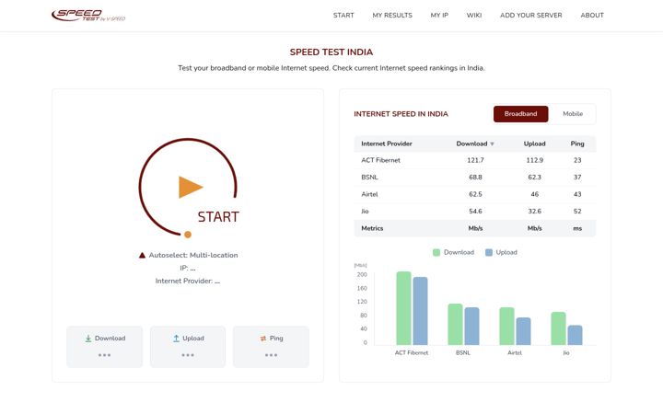
Task: Select the ACT Fibernet provider row
Action: tap(475, 160)
